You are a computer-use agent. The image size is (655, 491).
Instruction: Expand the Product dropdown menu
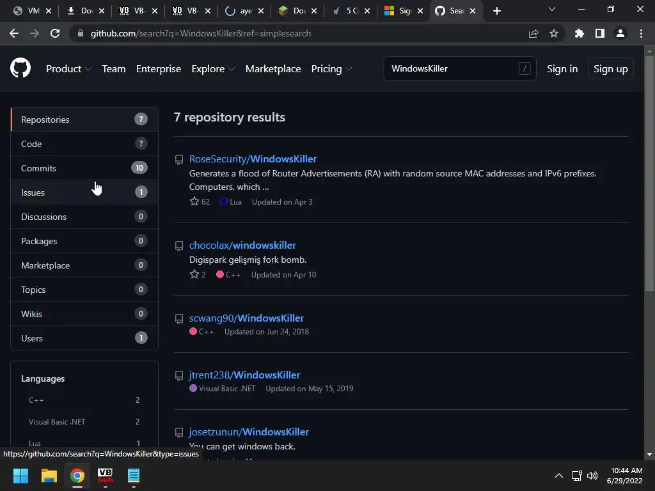point(68,69)
